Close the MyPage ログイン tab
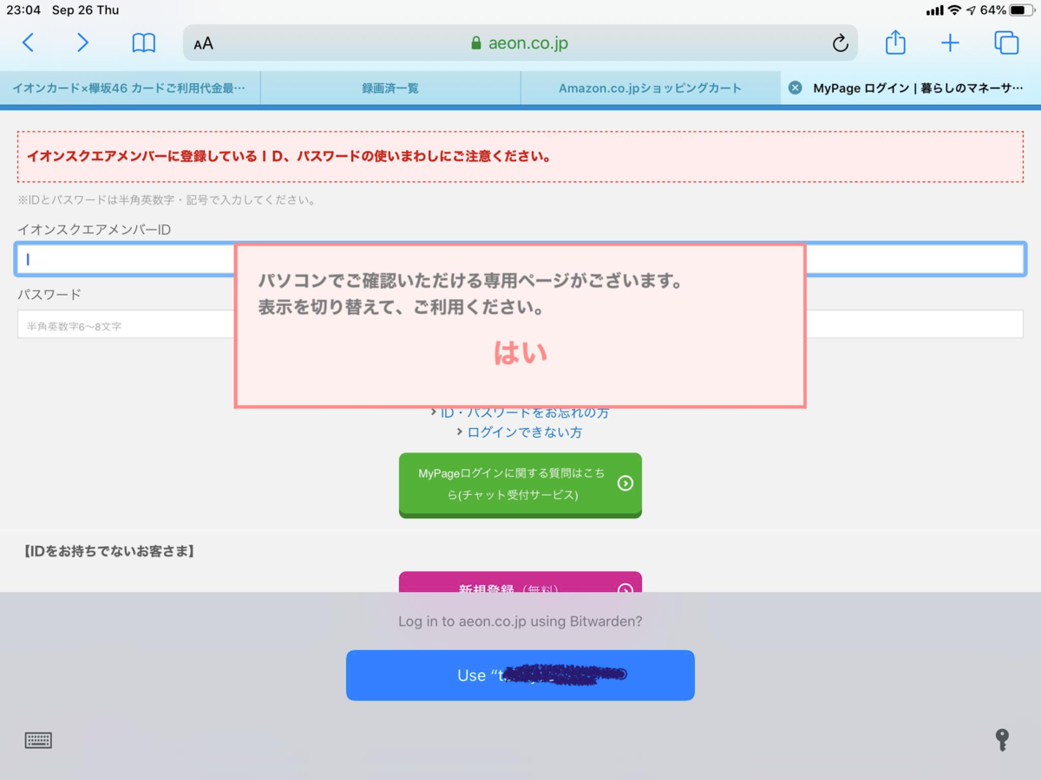The image size is (1041, 780). pyautogui.click(x=795, y=88)
